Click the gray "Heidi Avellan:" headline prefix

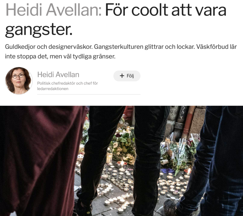[54, 10]
